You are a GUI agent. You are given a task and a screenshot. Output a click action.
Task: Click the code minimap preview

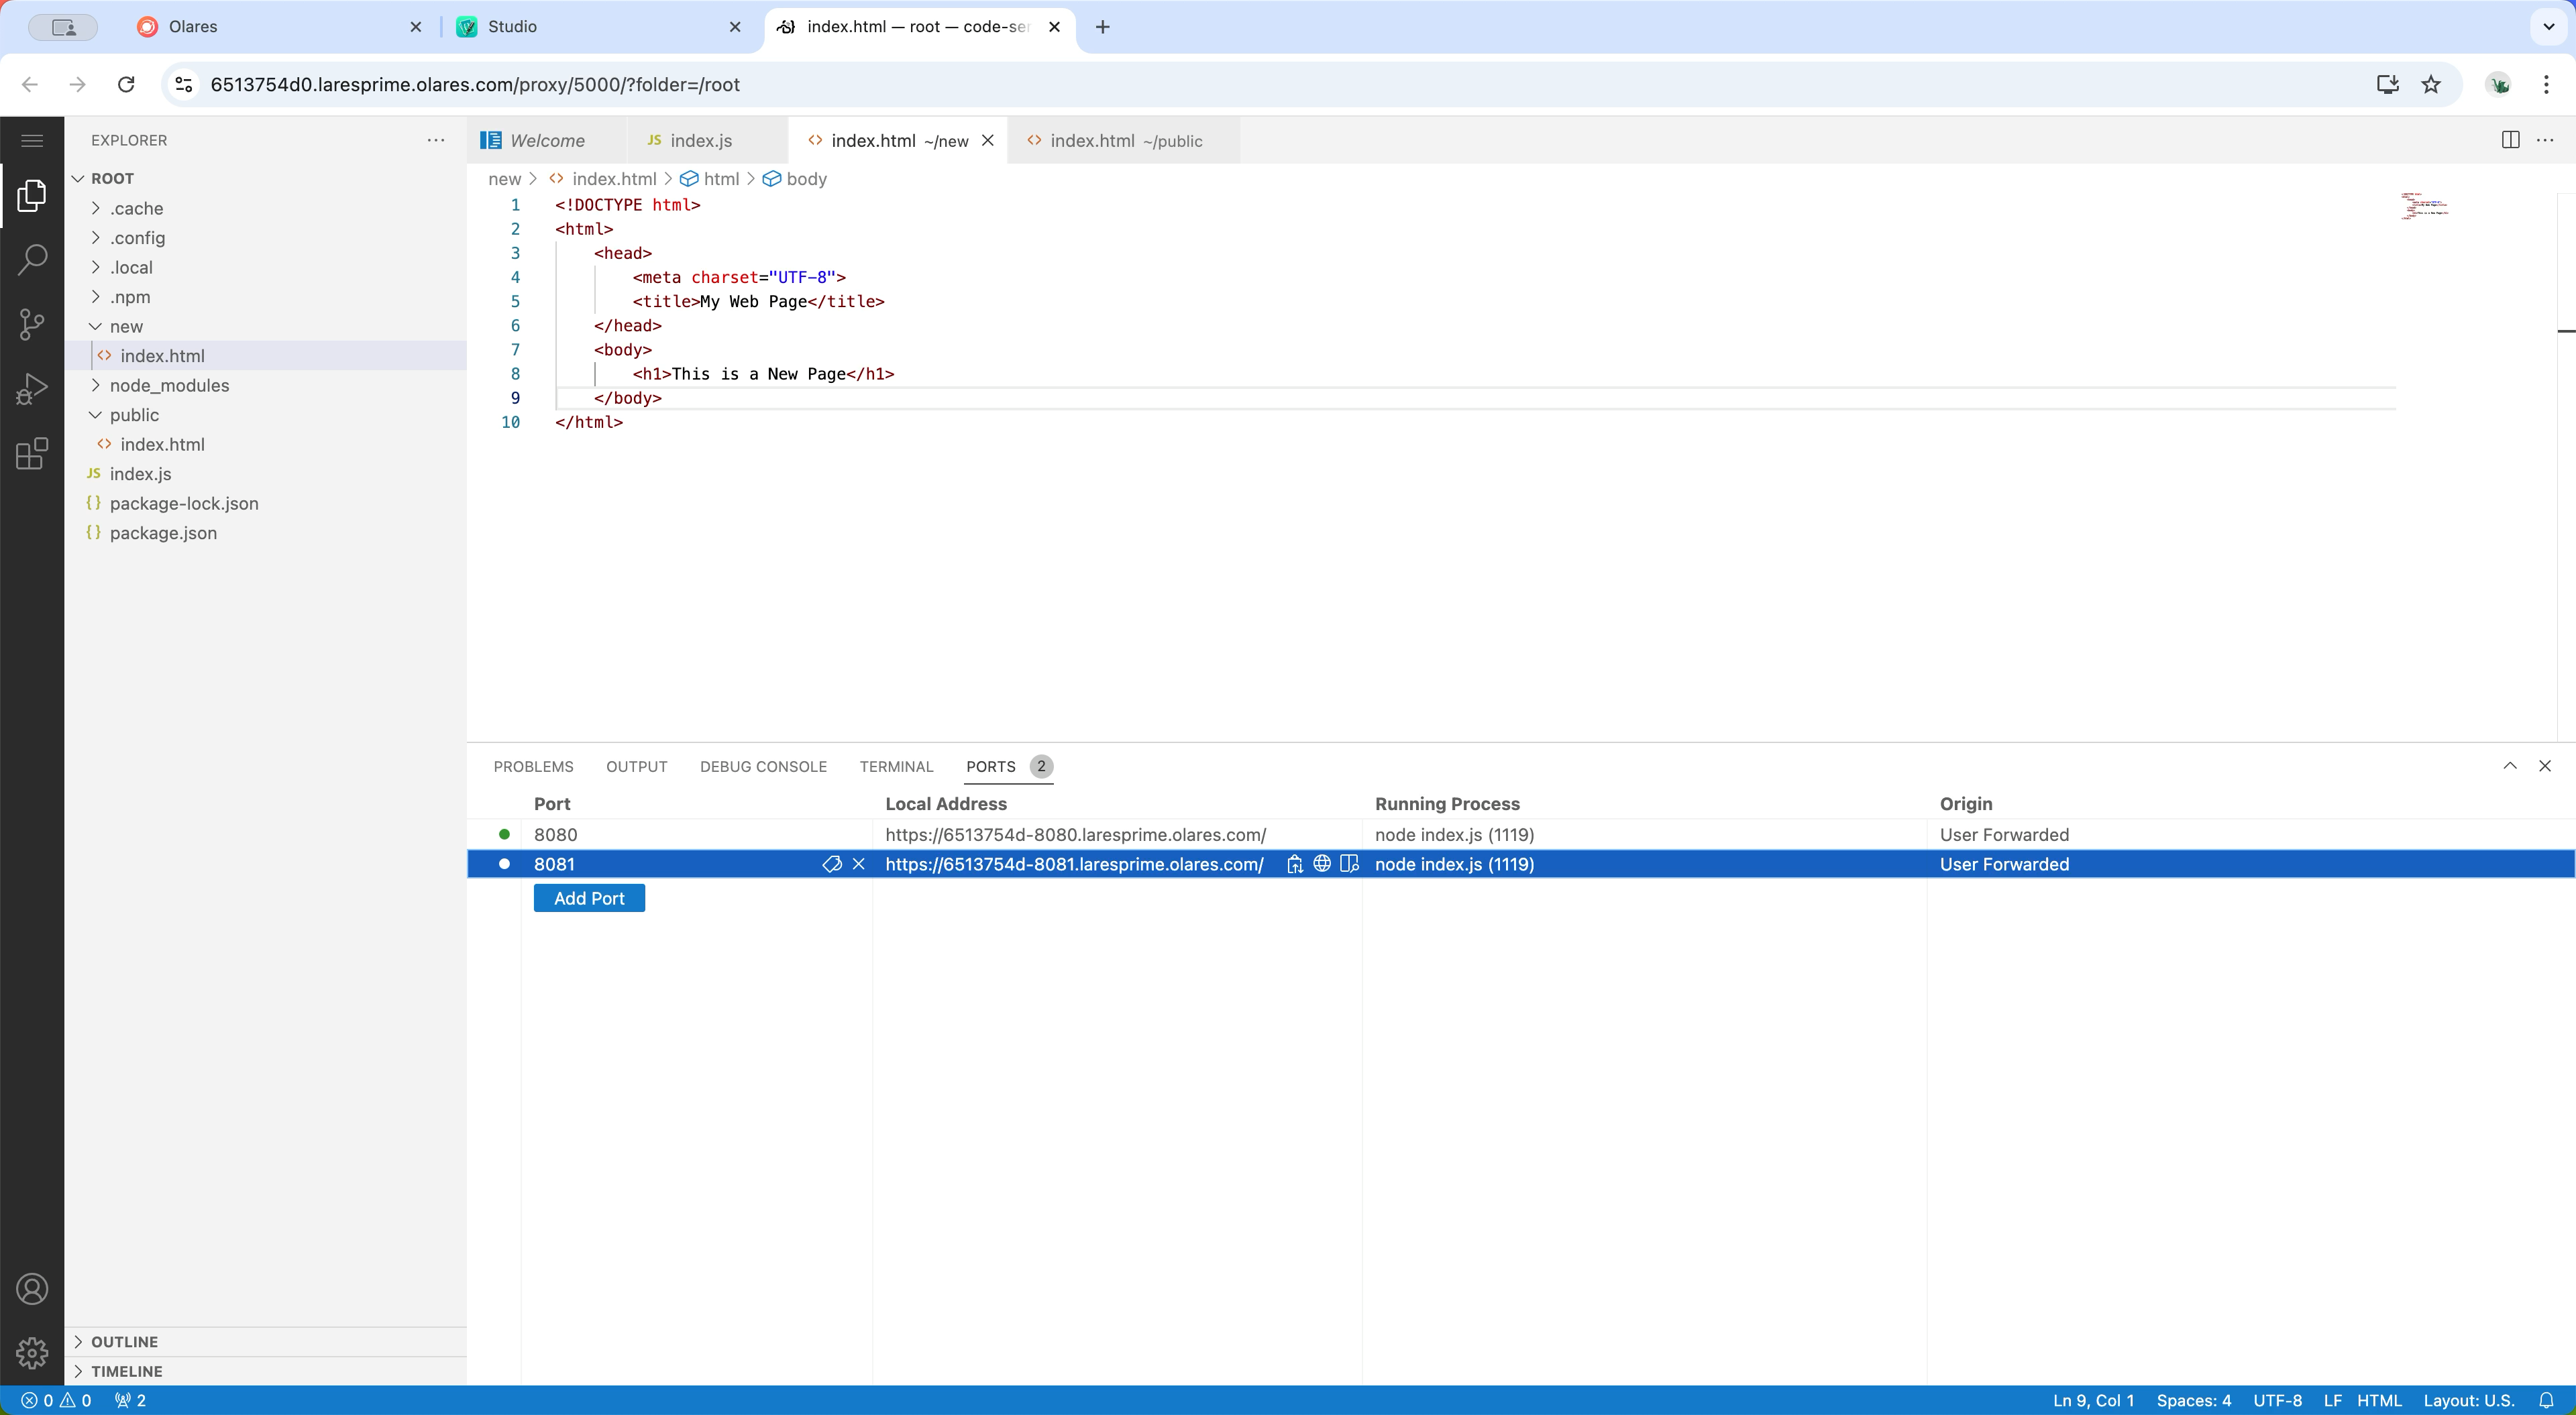tap(2424, 206)
